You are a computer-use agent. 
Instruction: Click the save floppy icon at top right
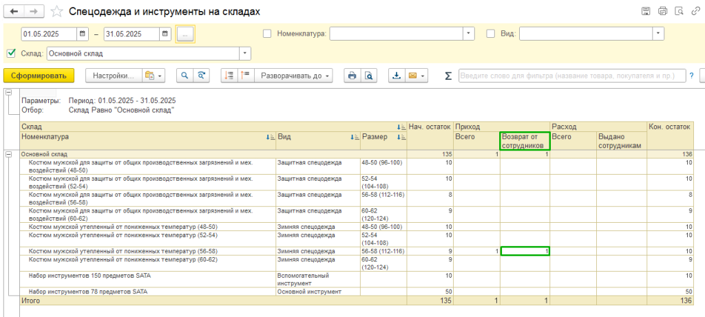coord(646,11)
